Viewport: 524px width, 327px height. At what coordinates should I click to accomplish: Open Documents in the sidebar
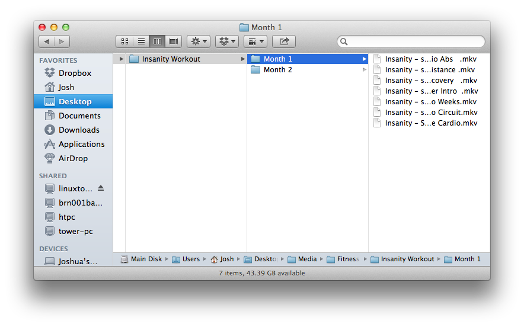[x=73, y=116]
